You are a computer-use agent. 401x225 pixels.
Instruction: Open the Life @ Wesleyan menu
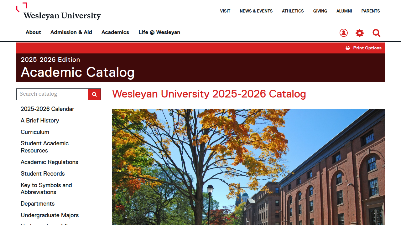click(159, 32)
